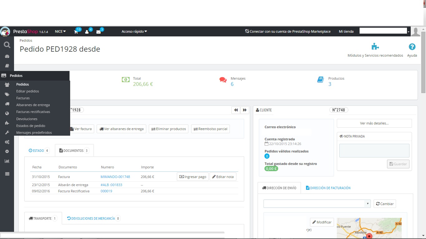This screenshot has width=426, height=239.
Task: Click the Modificar address button
Action: (x=322, y=222)
